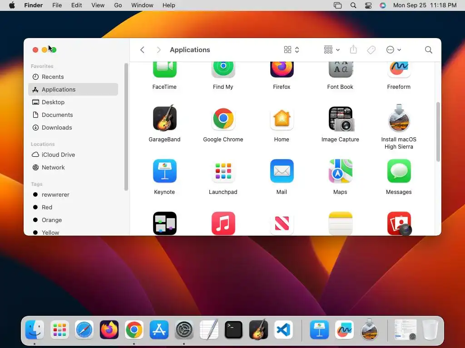The width and height of the screenshot is (465, 348).
Task: Launch Safari from the Dock
Action: pos(84,330)
